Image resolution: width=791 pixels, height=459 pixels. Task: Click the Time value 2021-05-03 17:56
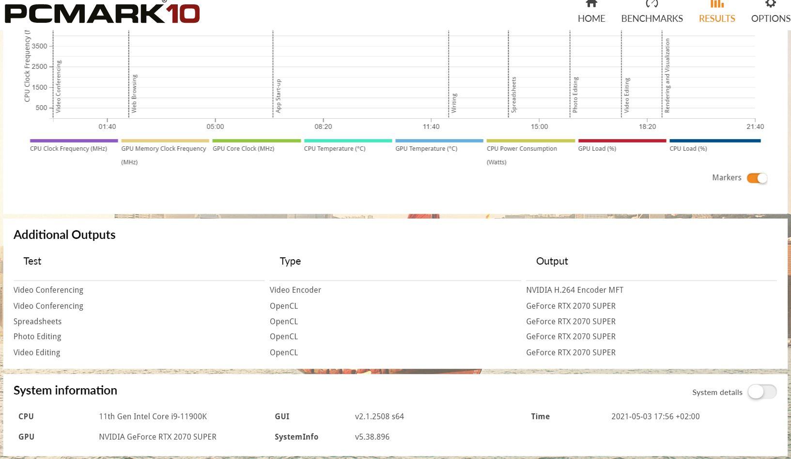pos(655,416)
